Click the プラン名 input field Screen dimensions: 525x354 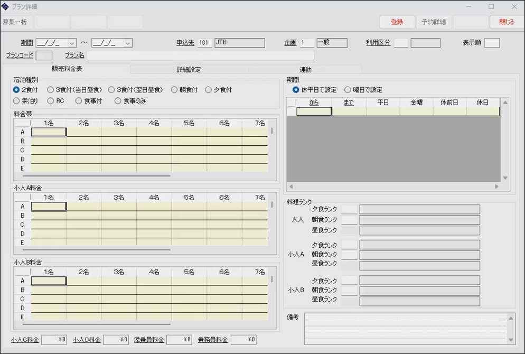point(200,55)
